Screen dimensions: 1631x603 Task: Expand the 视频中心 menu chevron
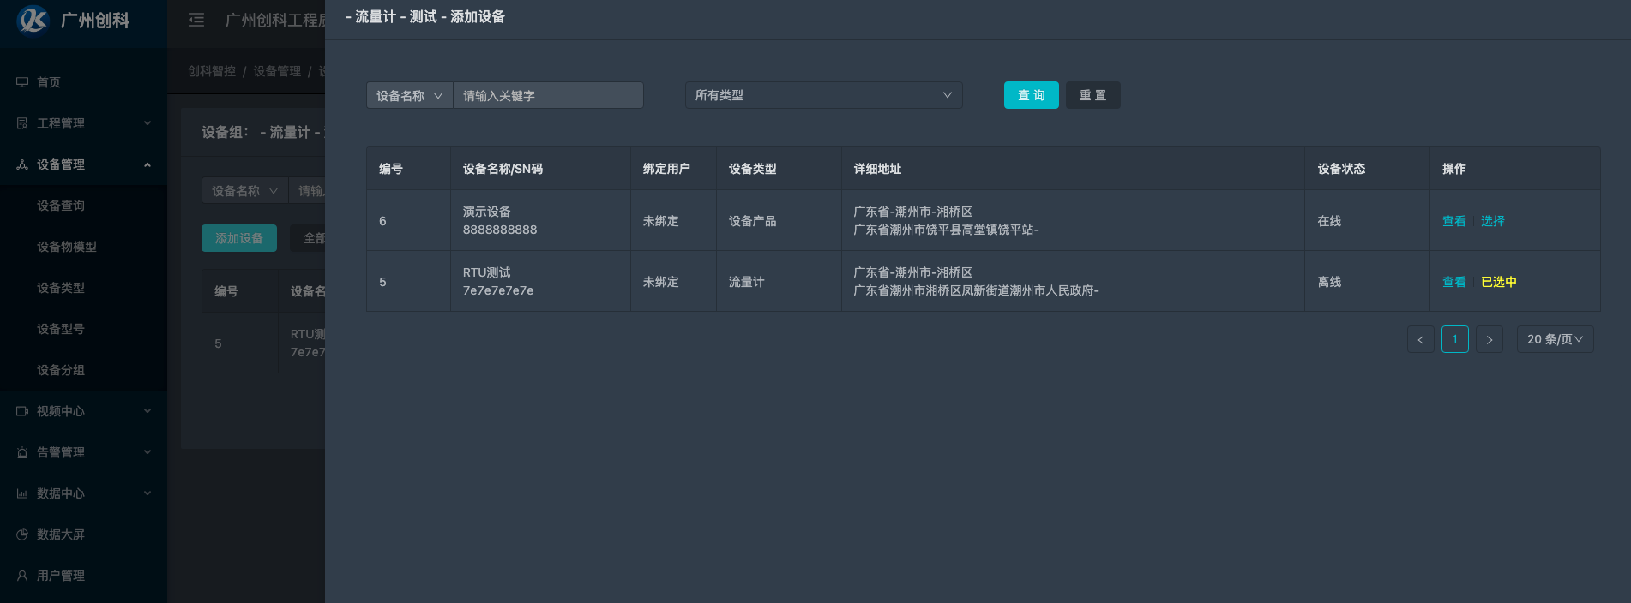(x=147, y=411)
